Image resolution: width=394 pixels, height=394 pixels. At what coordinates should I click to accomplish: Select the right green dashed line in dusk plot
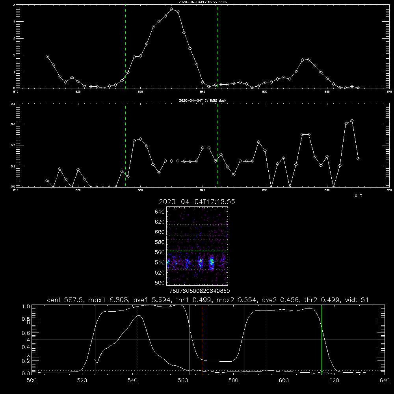click(217, 145)
